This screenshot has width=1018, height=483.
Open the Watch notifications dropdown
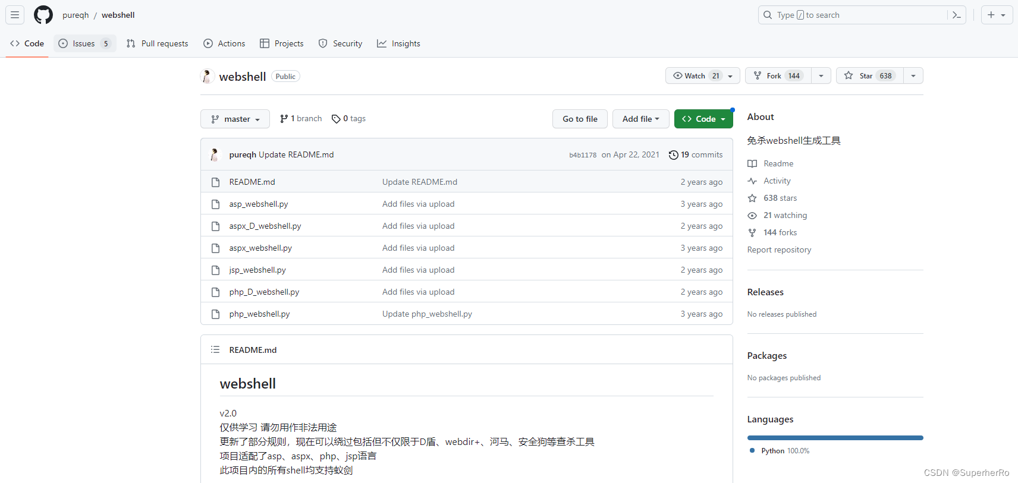[x=702, y=75]
